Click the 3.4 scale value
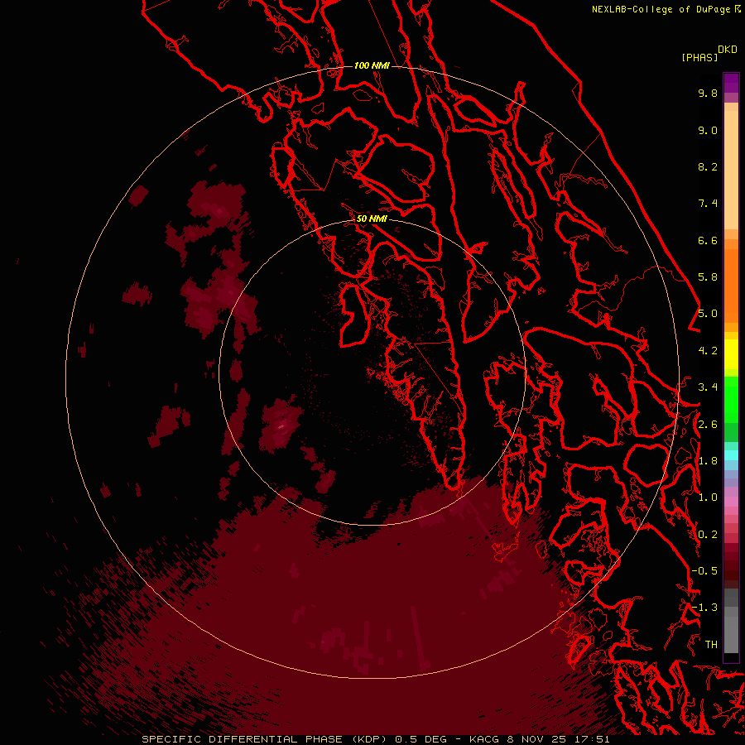The image size is (745, 745). [708, 387]
